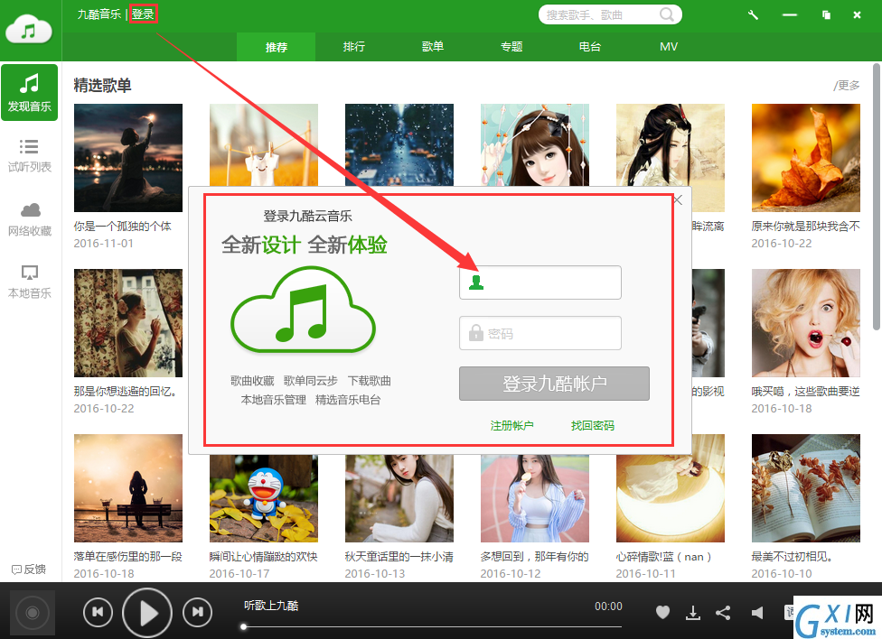Play the current track
882x639 pixels.
coord(147,613)
